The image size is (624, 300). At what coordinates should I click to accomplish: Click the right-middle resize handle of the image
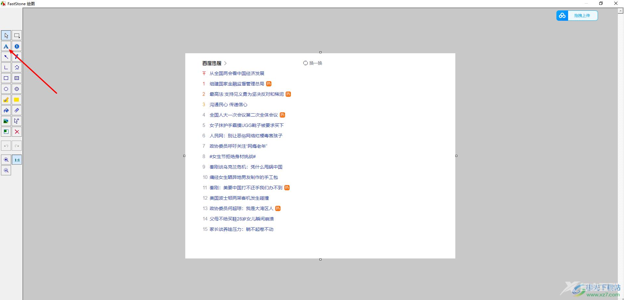point(456,156)
